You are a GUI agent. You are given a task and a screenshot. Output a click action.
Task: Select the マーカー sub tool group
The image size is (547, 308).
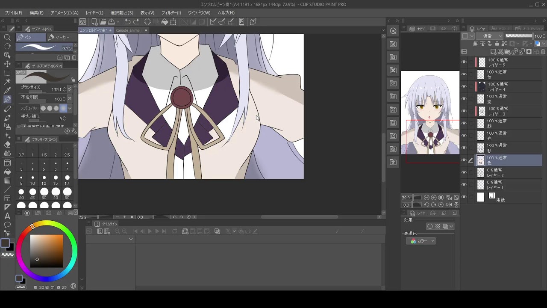tap(62, 37)
